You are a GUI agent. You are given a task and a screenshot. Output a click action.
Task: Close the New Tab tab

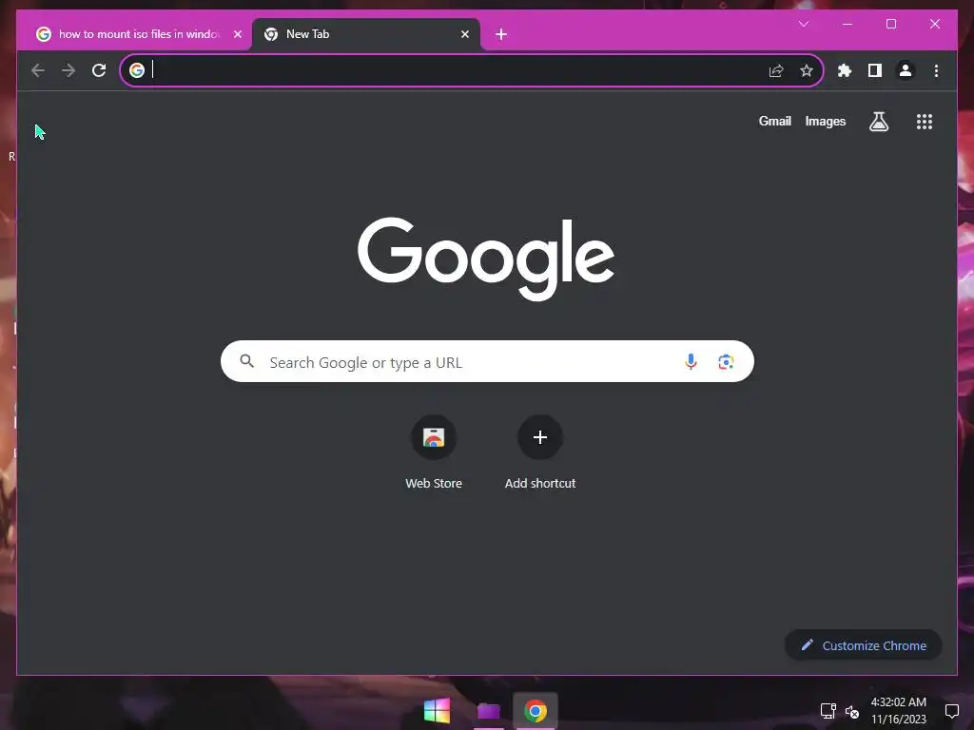464,35
